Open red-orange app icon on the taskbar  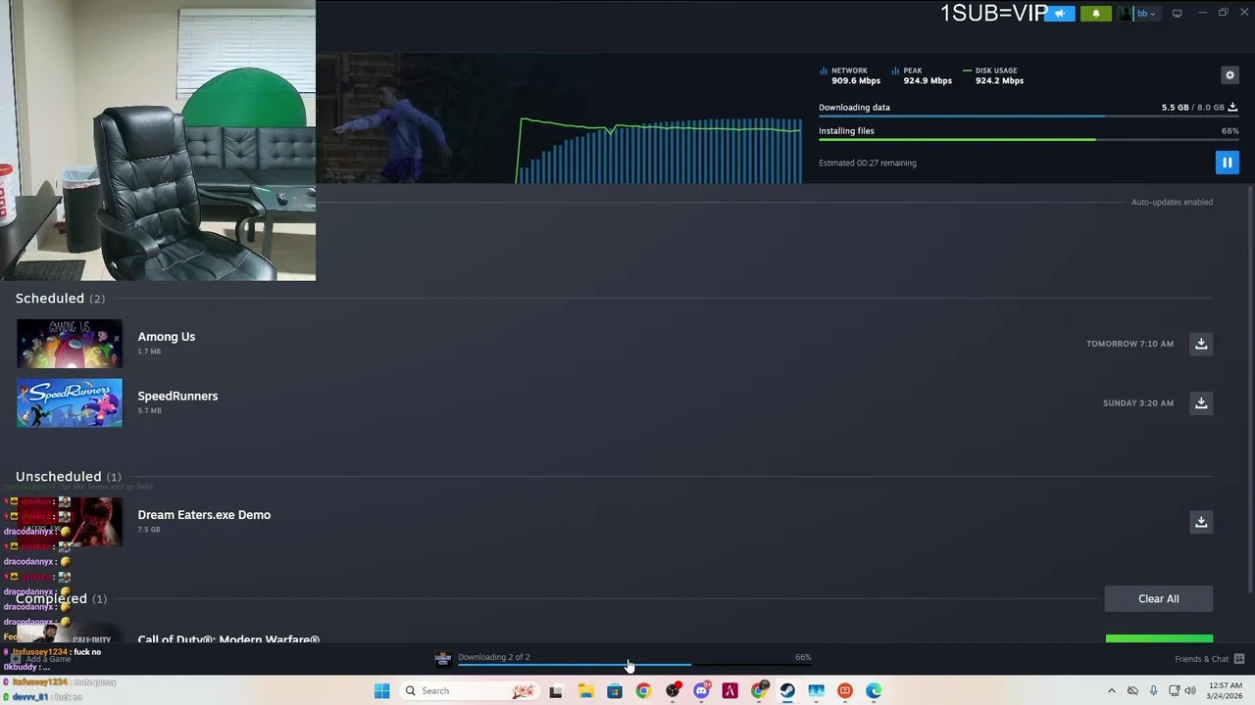845,691
